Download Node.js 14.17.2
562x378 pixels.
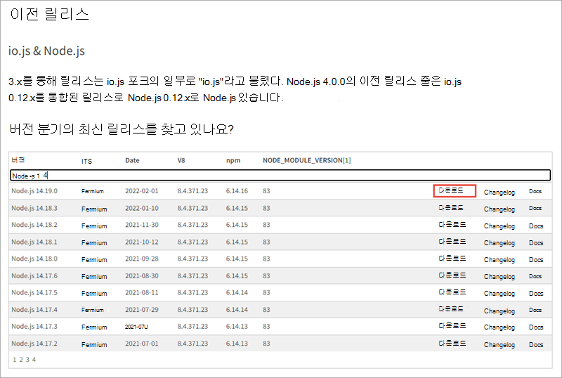tap(452, 343)
